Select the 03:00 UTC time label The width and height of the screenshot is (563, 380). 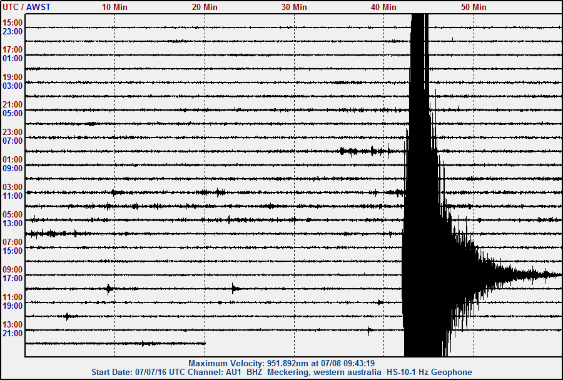click(13, 187)
